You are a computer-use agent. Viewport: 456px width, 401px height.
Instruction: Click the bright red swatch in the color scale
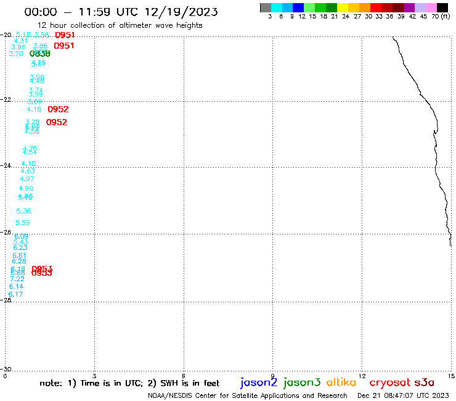coord(376,7)
